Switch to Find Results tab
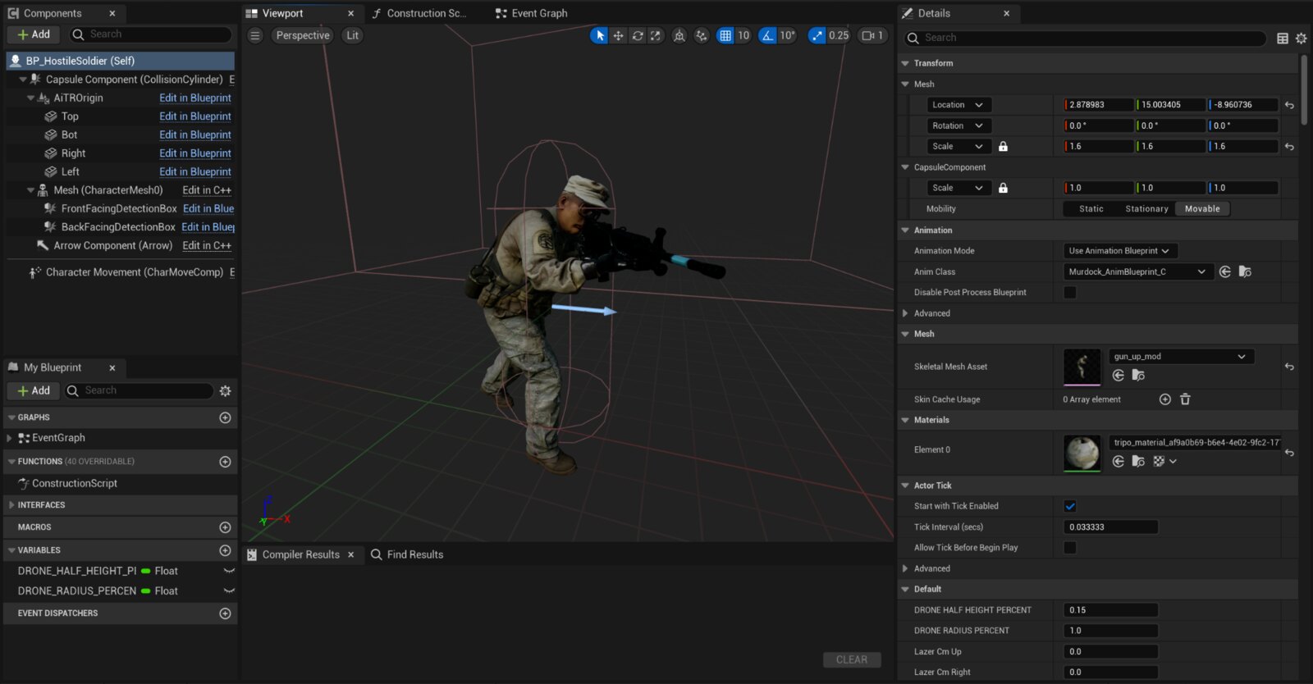The image size is (1313, 684). click(407, 555)
